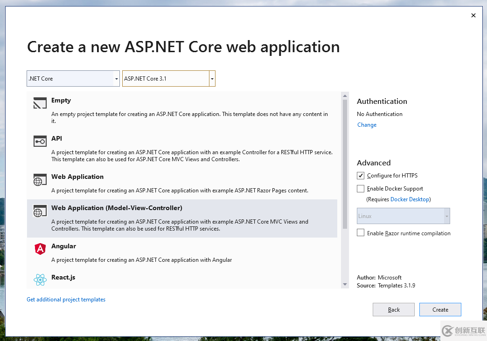Click the Author: Microsoft text
This screenshot has width=487, height=341.
tap(379, 277)
